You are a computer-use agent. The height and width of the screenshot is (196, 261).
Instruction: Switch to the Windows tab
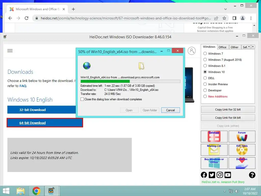point(209,47)
